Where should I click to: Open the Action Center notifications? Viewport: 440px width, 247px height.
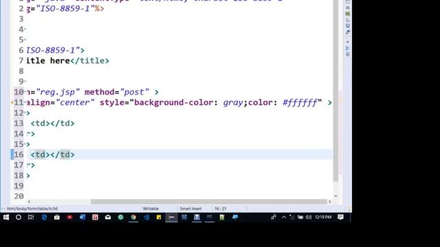click(341, 217)
